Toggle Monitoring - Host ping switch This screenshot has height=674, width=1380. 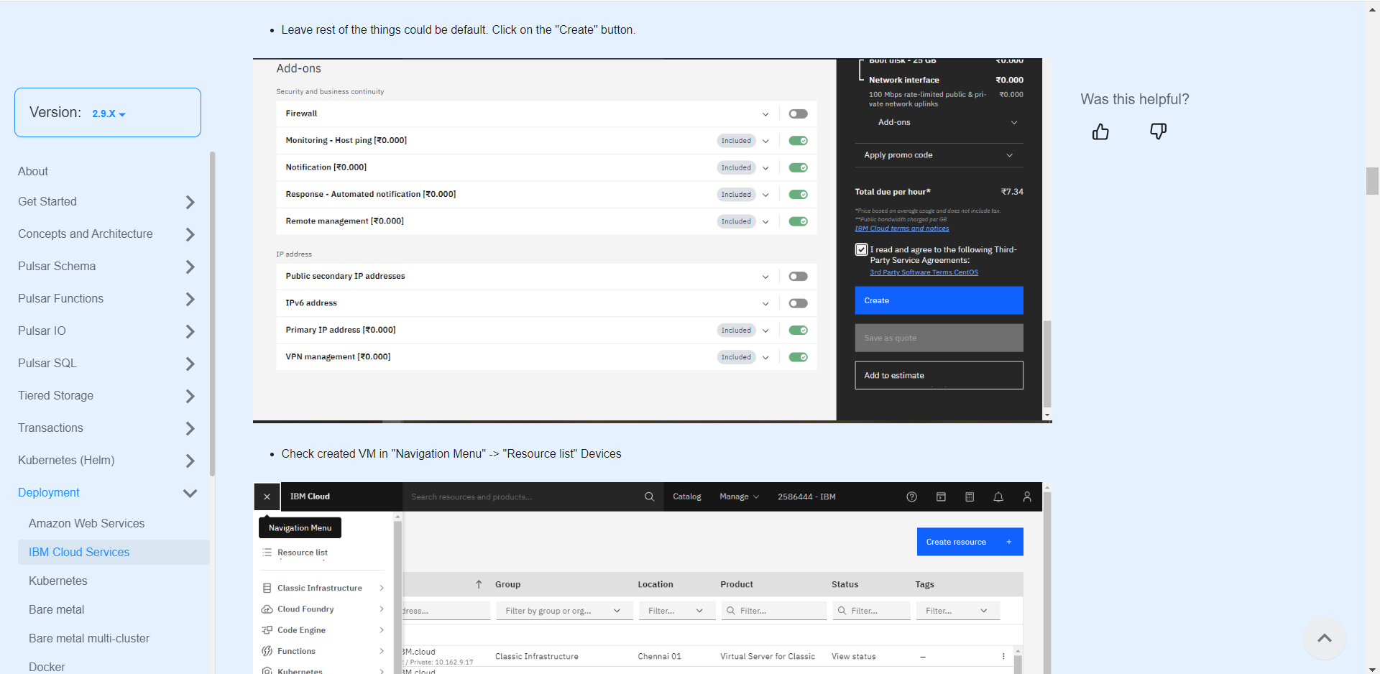[798, 141]
